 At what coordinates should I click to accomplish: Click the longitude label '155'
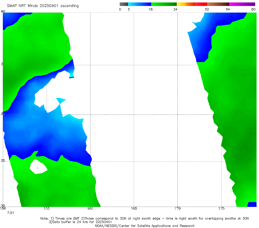click(47, 208)
